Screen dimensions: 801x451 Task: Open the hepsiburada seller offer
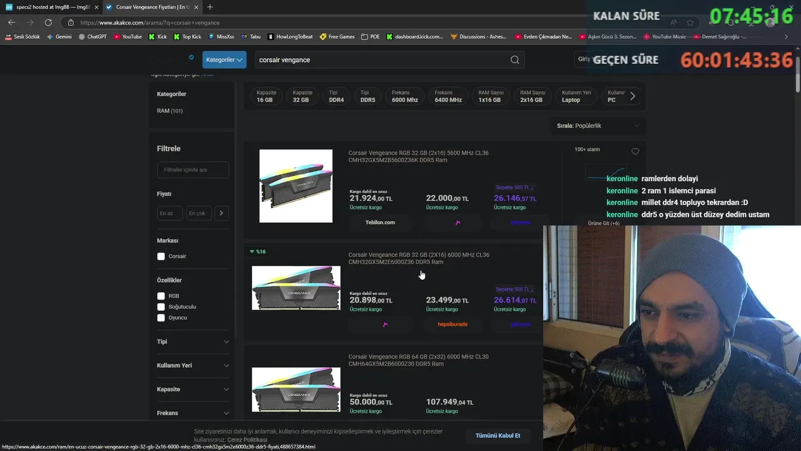click(452, 324)
